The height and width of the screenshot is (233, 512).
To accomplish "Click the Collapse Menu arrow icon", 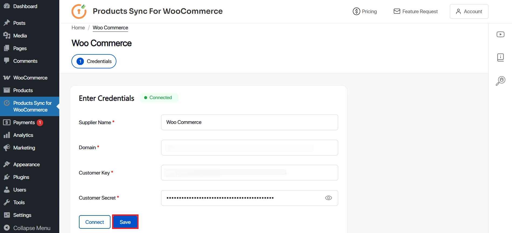I will [7, 228].
